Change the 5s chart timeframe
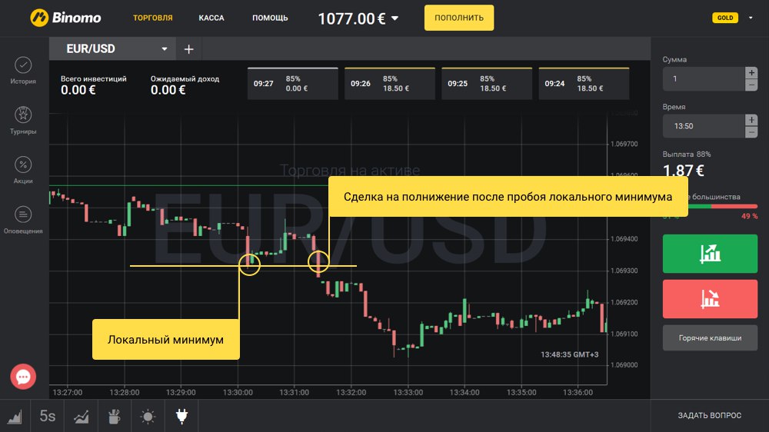The image size is (769, 432). pos(48,416)
